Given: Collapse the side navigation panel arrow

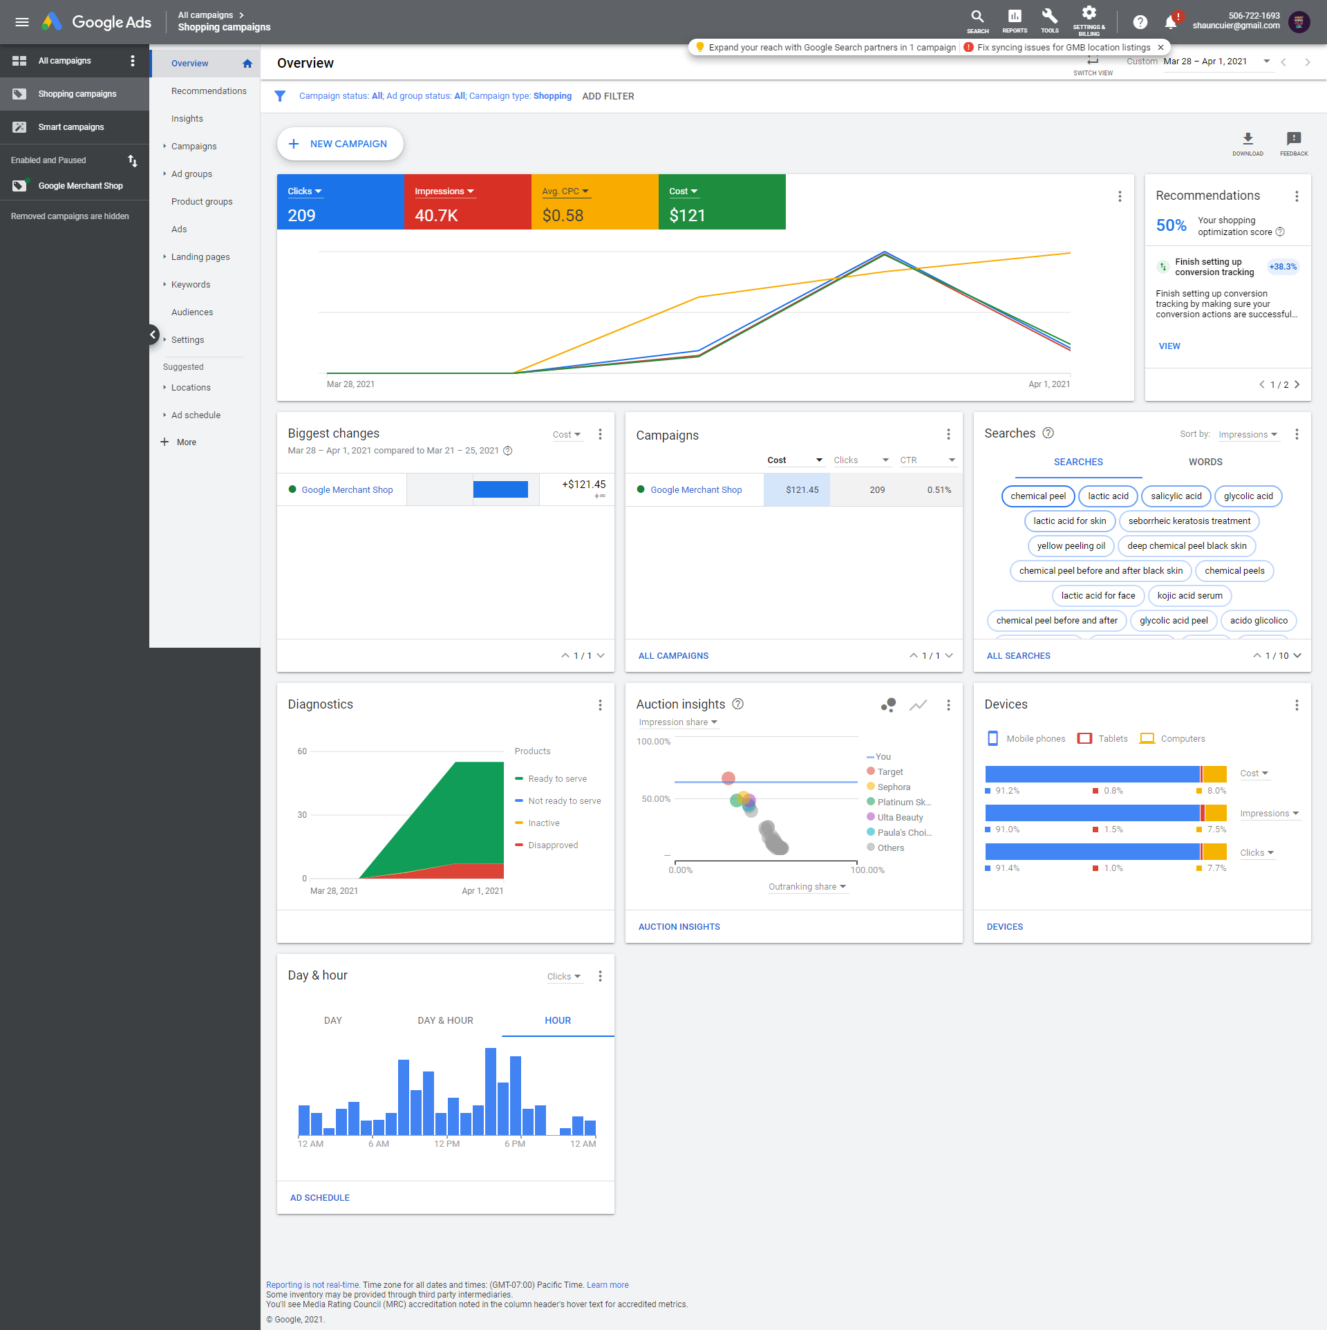Looking at the screenshot, I should coord(153,335).
